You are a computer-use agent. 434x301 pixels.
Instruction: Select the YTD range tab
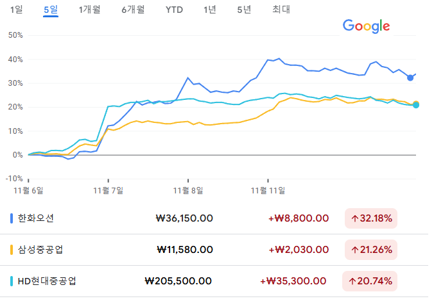pyautogui.click(x=175, y=10)
